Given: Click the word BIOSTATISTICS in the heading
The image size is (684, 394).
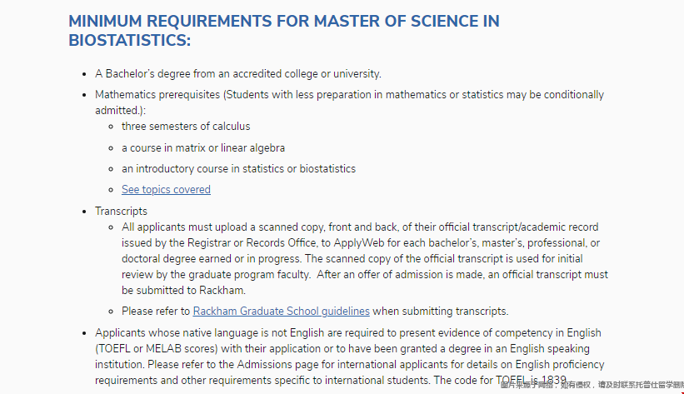Looking at the screenshot, I should 130,40.
